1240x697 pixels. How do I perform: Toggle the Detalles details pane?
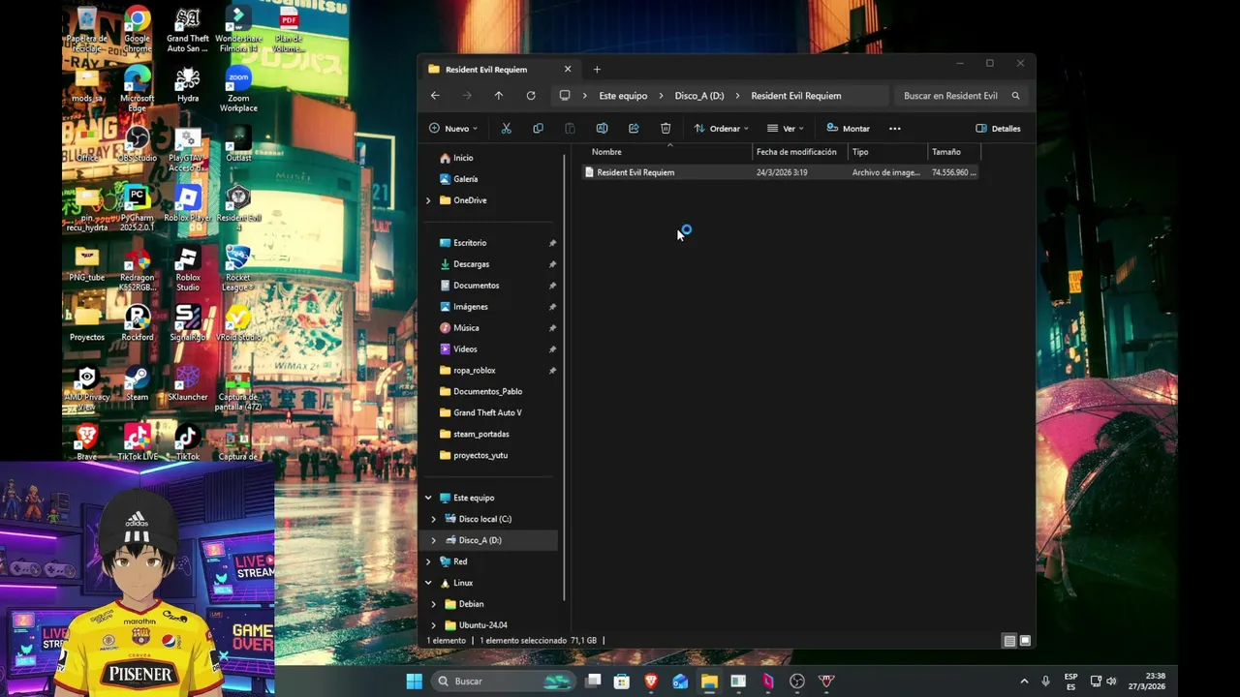point(998,129)
